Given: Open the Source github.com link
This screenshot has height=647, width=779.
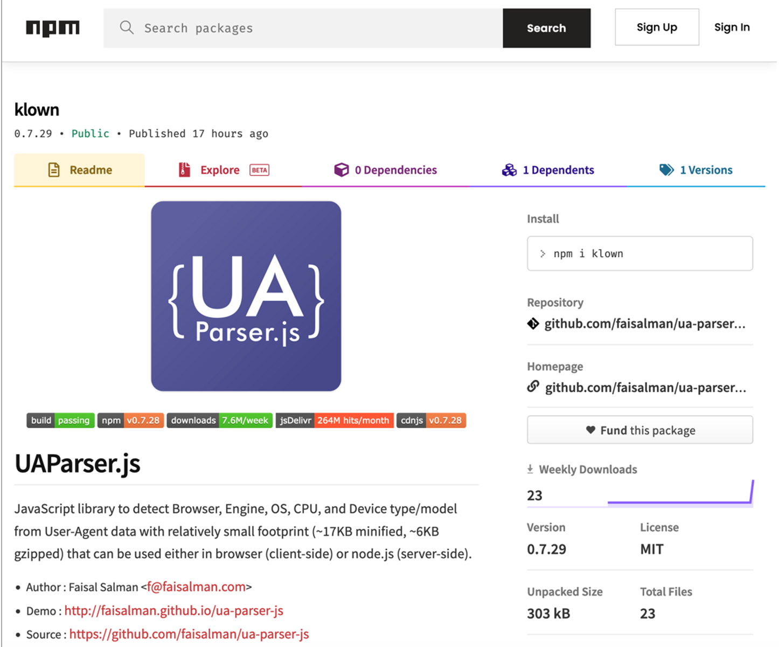Looking at the screenshot, I should coord(189,634).
